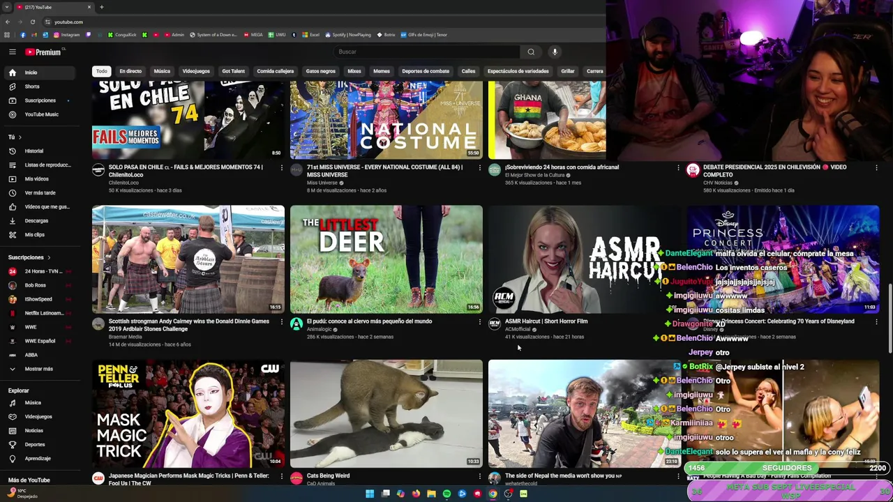This screenshot has width=893, height=502.
Task: Open the tab search dropdown arrow
Action: tap(7, 7)
